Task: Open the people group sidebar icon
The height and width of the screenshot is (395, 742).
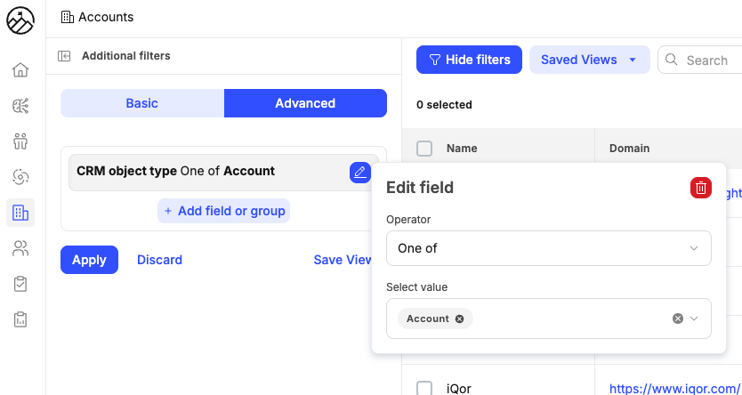Action: [x=20, y=141]
